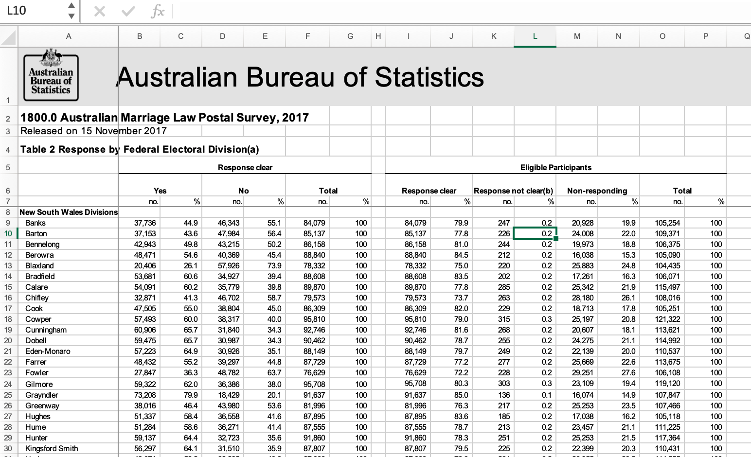Click 'Table 2 Response by Federal Electoral Division(a)'
751x457 pixels.
tap(140, 149)
